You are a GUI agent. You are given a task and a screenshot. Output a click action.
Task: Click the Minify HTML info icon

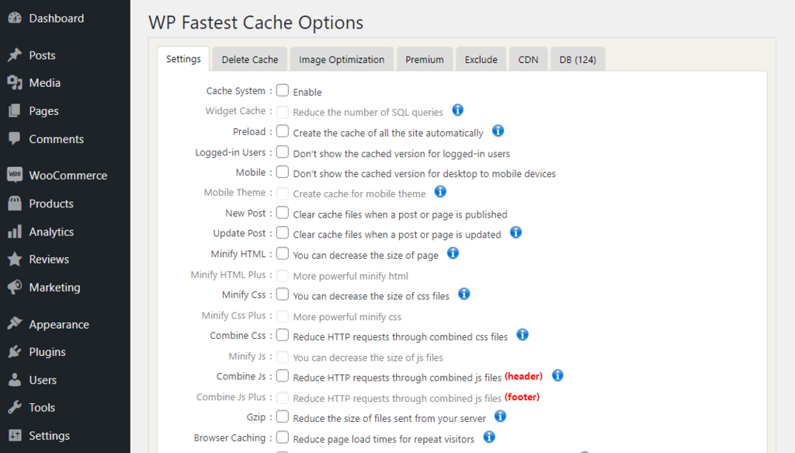point(453,253)
